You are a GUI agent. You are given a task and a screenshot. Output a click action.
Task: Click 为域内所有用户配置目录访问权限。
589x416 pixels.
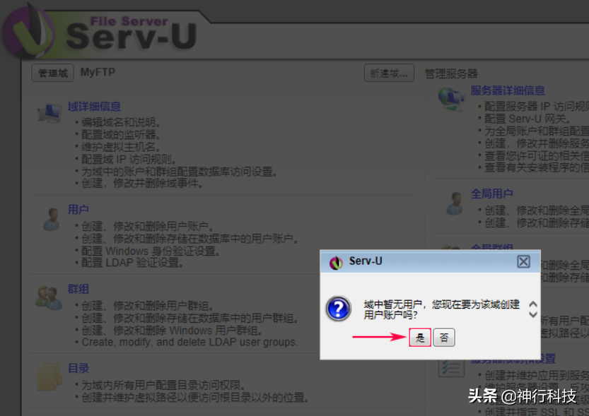tap(163, 385)
